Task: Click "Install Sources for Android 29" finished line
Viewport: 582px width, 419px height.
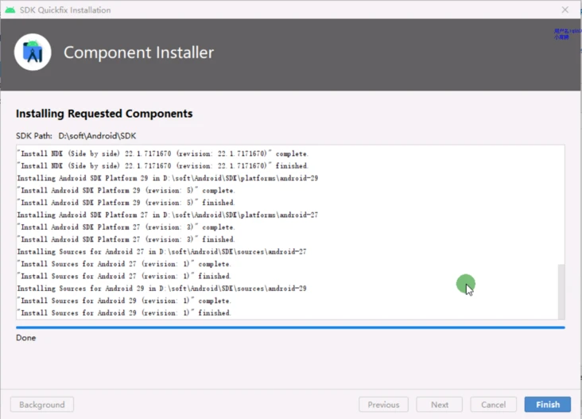Action: [x=124, y=312]
